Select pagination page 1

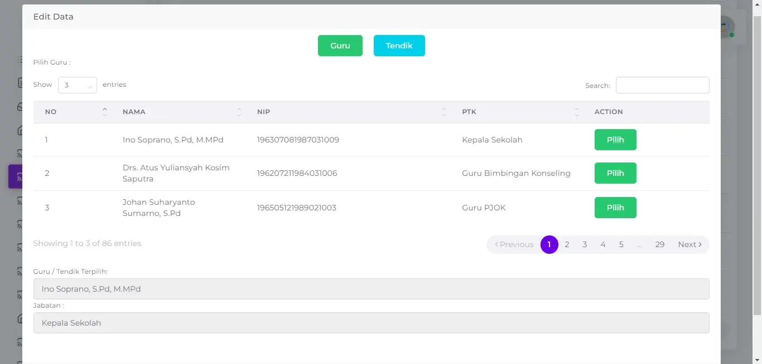pos(549,244)
